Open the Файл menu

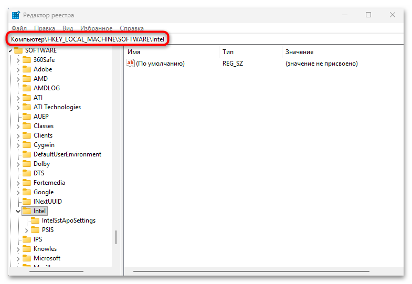pyautogui.click(x=19, y=28)
